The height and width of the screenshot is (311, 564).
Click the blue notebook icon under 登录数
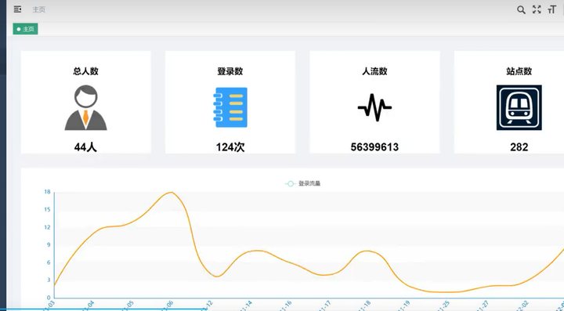pos(230,107)
